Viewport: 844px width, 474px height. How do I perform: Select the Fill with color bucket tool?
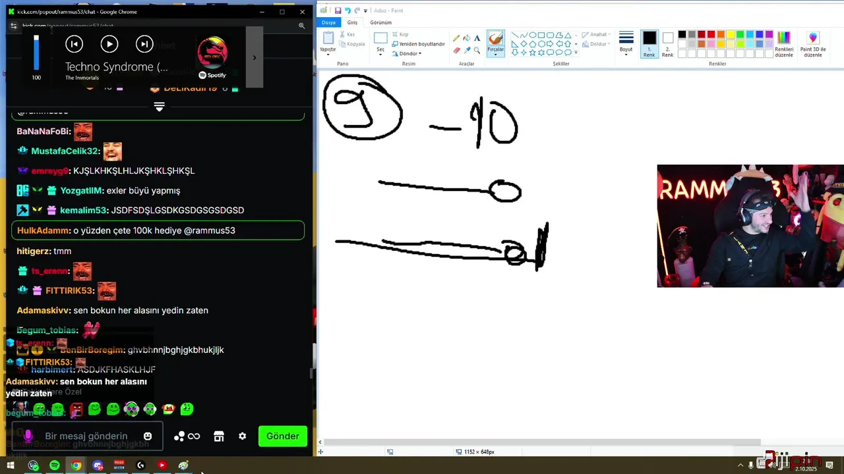[x=467, y=38]
